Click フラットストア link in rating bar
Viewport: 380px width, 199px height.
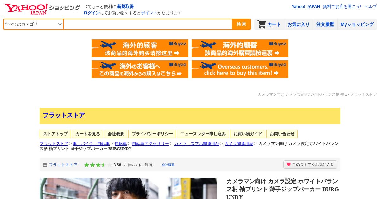click(x=63, y=165)
